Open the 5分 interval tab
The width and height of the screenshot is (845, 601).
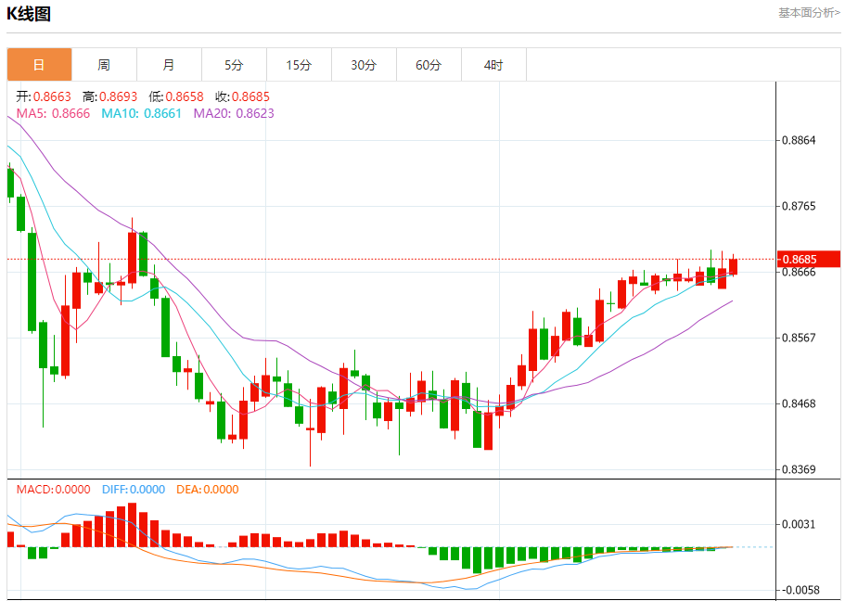[234, 65]
